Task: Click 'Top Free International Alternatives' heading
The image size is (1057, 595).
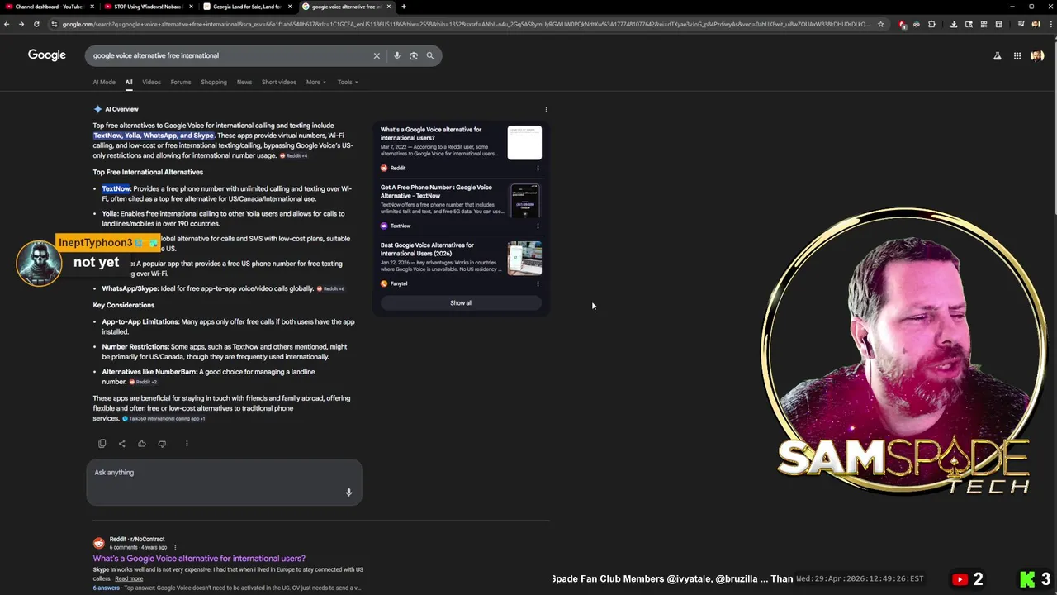Action: [148, 172]
